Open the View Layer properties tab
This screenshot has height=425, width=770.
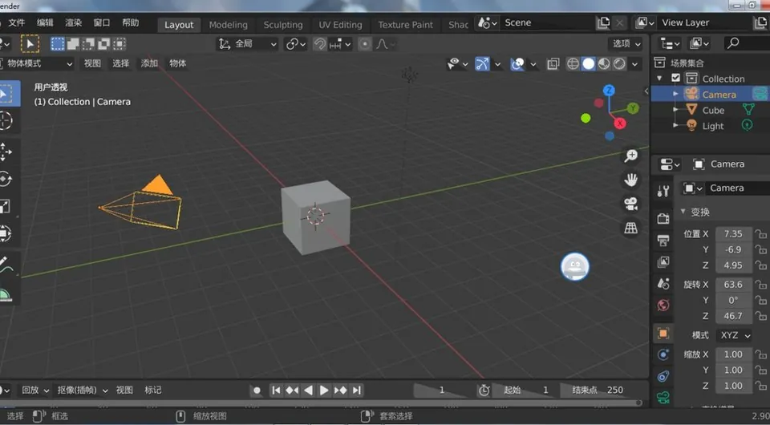(663, 261)
